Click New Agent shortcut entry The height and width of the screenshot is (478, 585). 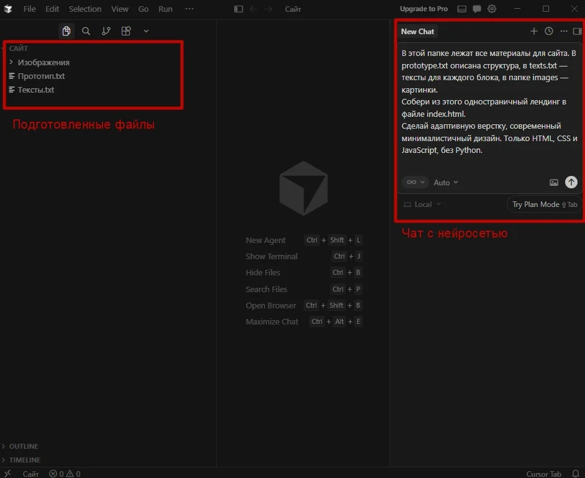pos(303,240)
